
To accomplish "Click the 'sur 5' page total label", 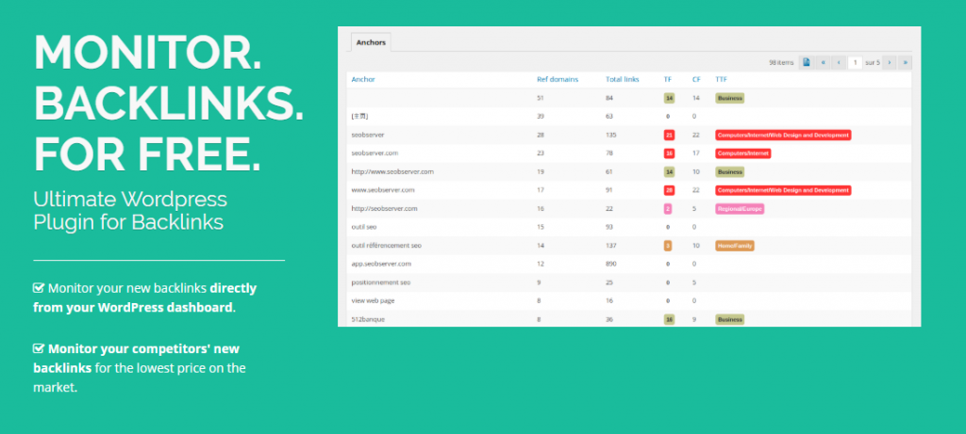I will click(x=873, y=63).
